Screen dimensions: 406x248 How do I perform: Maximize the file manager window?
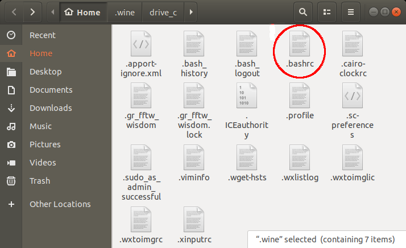tap(385, 12)
